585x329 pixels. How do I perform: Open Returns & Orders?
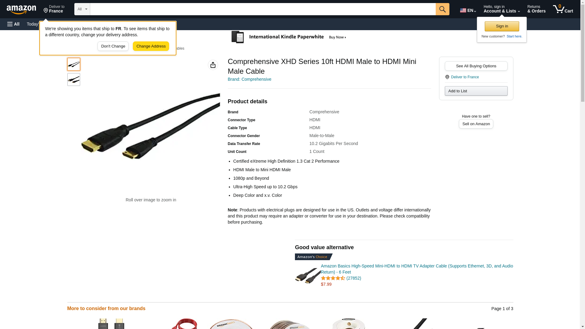(x=536, y=9)
